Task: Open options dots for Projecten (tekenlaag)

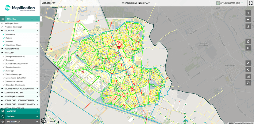Action: click(x=37, y=27)
